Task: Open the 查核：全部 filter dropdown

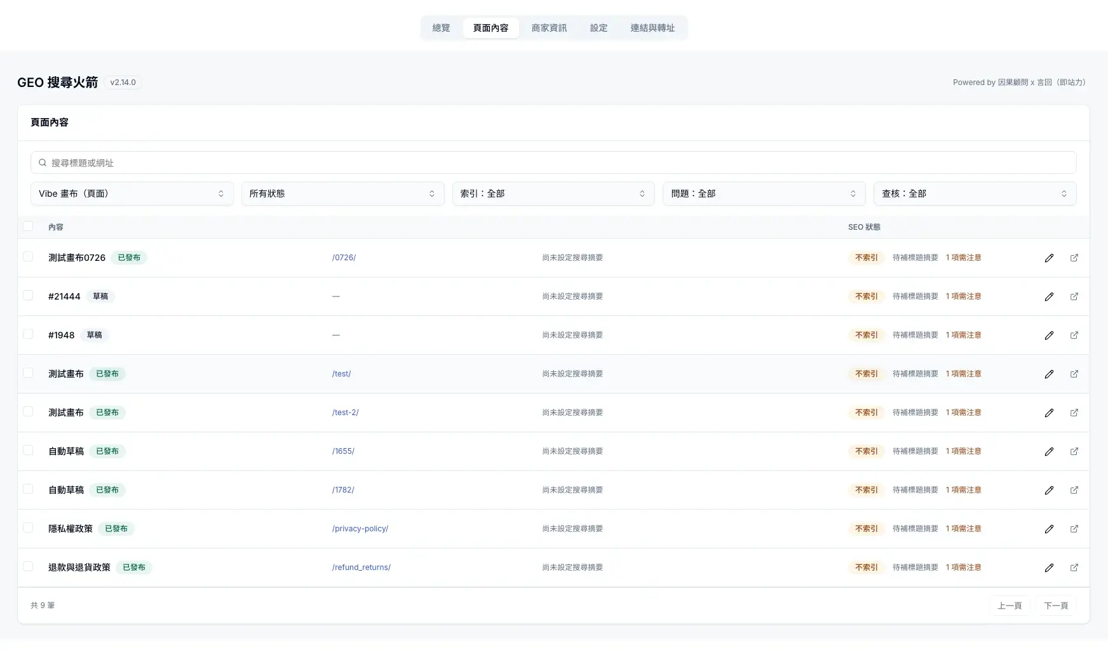Action: (975, 194)
